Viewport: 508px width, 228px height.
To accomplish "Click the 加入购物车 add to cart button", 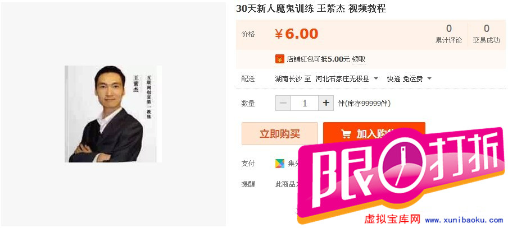I will point(374,134).
